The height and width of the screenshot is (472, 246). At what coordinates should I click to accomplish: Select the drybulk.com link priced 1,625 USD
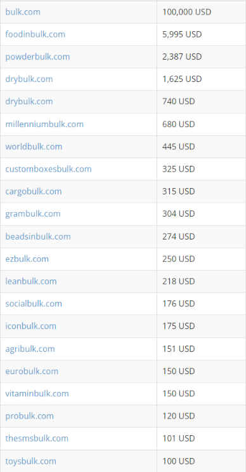(29, 79)
